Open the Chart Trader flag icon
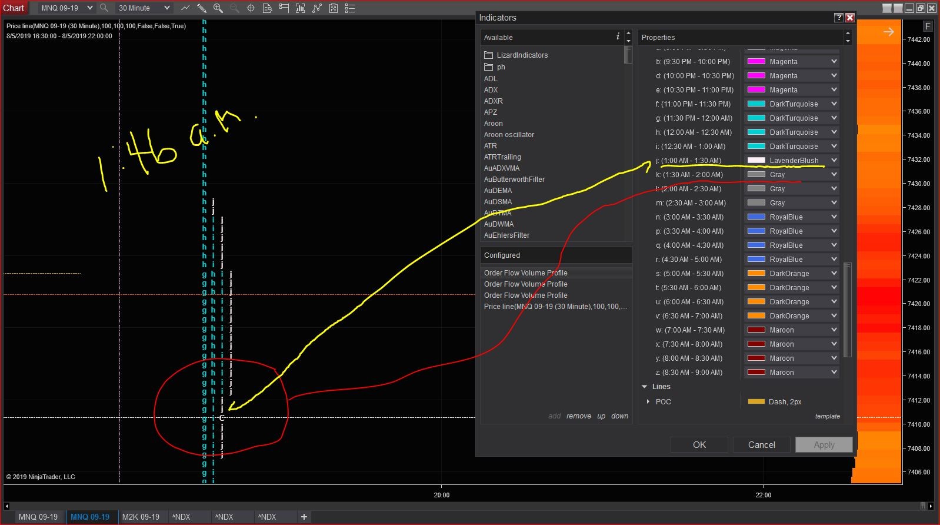 pos(284,8)
